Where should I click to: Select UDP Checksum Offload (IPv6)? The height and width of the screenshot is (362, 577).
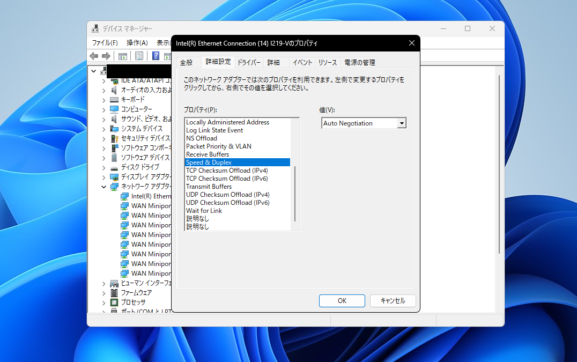pyautogui.click(x=238, y=203)
